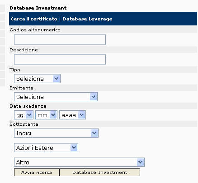Open the mm month dropdown
Screen dimensions: 198x183
tap(46, 115)
